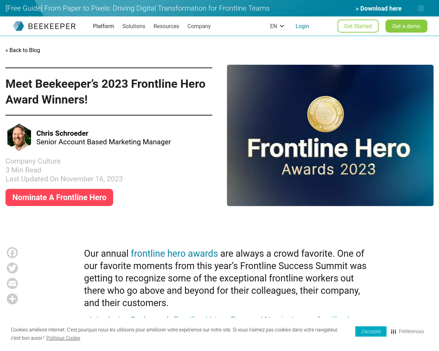This screenshot has height=351, width=439.
Task: Share article by email envelope icon
Action: (12, 283)
